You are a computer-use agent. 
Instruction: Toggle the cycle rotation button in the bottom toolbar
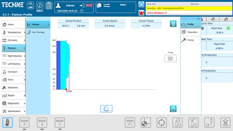point(162,123)
